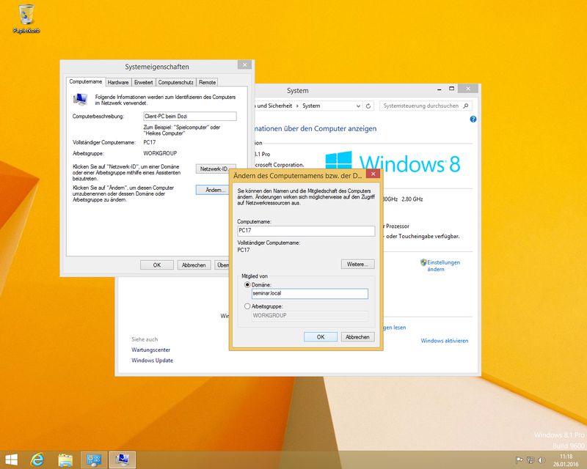Switch to the Remote tab
This screenshot has height=469, width=587.
pos(207,82)
